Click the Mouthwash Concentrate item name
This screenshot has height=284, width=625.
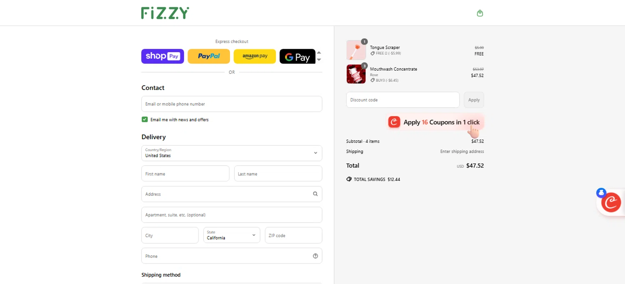pyautogui.click(x=393, y=69)
